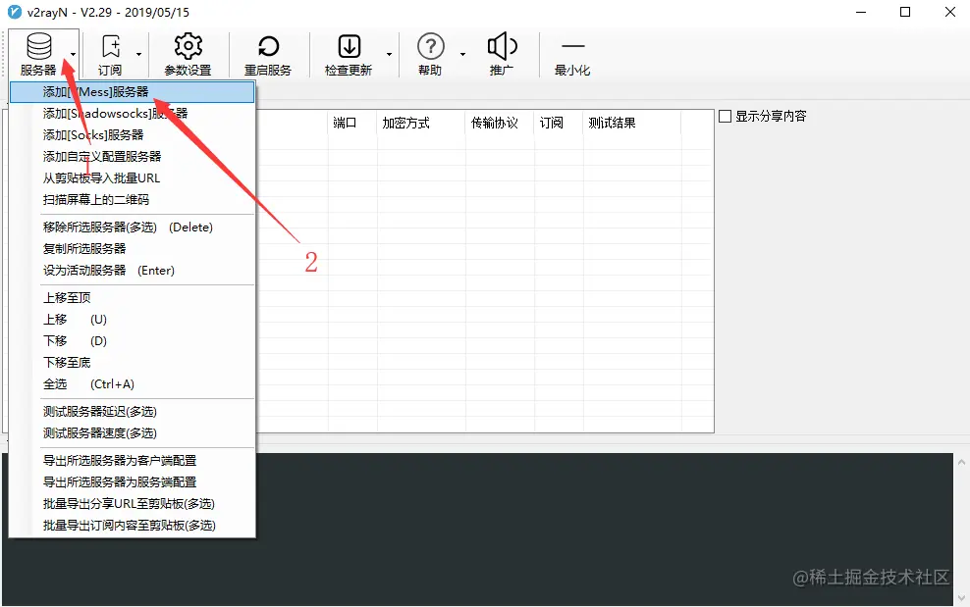Choose 设为活动服务器 (Enter)
970x607 pixels.
coord(132,270)
